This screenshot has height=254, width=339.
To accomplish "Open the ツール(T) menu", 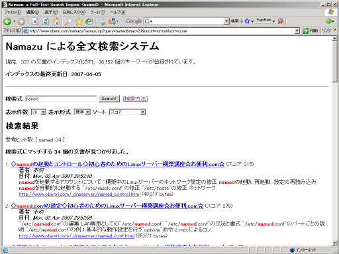I will [97, 12].
